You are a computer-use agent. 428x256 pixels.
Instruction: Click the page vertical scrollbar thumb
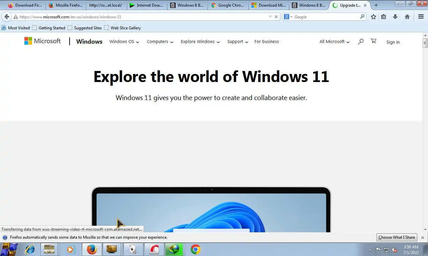pos(425,43)
